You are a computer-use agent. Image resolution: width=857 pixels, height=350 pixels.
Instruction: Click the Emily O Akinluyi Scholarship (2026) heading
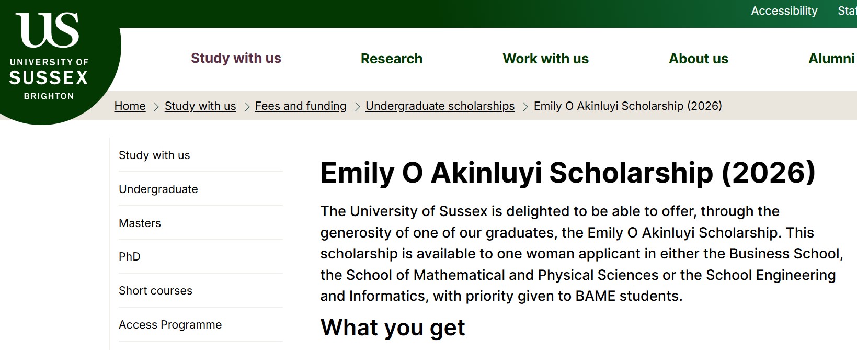[x=568, y=173]
